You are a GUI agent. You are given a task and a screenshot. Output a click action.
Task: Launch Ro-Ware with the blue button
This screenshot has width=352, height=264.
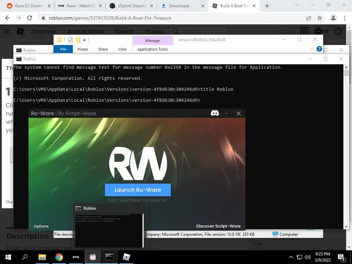click(137, 190)
